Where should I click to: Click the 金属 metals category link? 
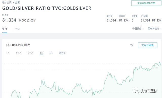17,3
